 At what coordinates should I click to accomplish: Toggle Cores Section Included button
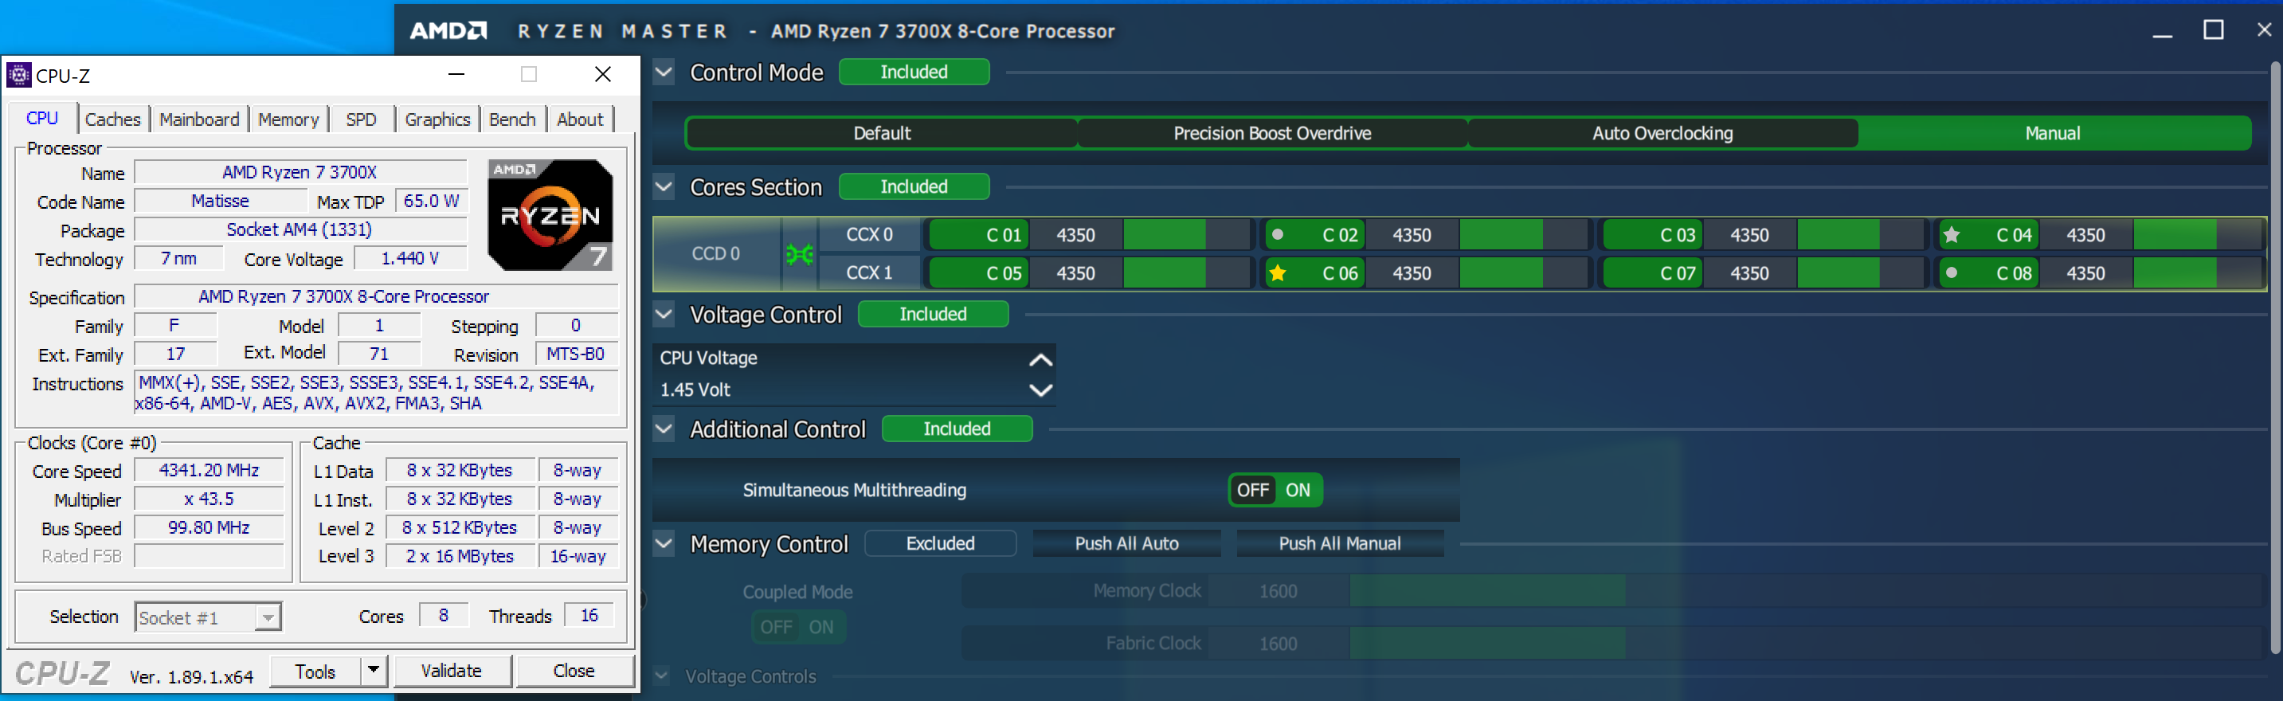pos(914,186)
